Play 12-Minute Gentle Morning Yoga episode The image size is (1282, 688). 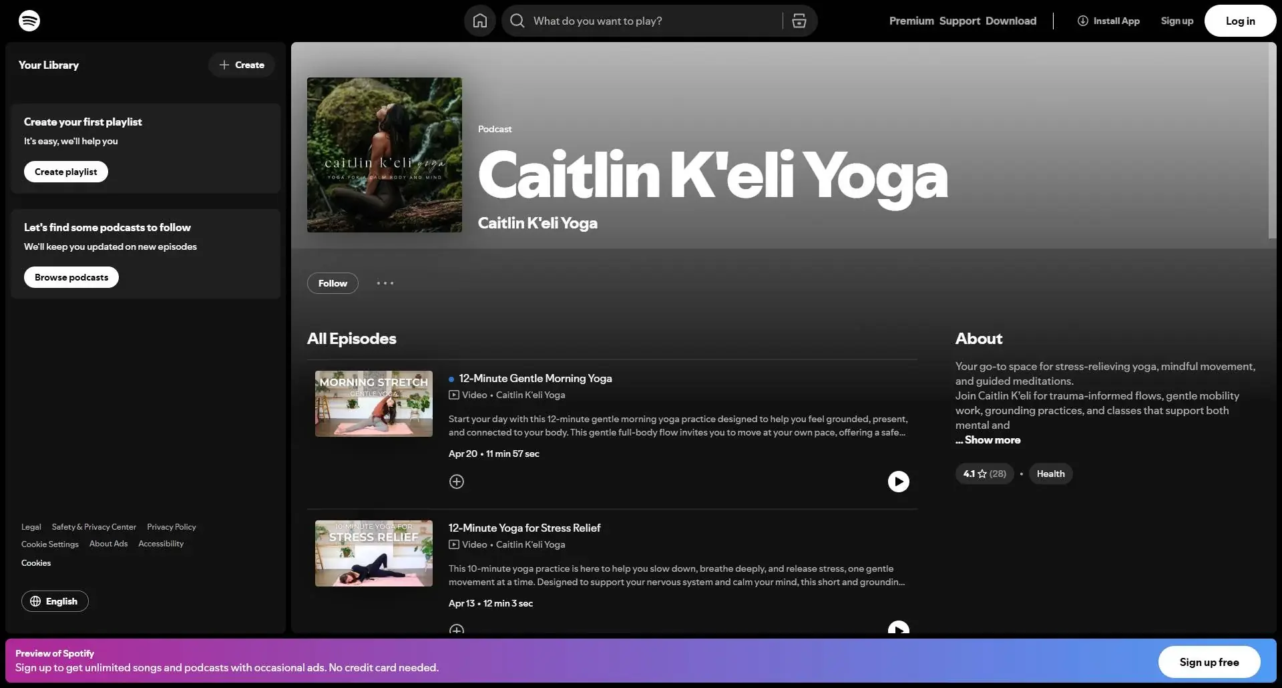pyautogui.click(x=899, y=482)
